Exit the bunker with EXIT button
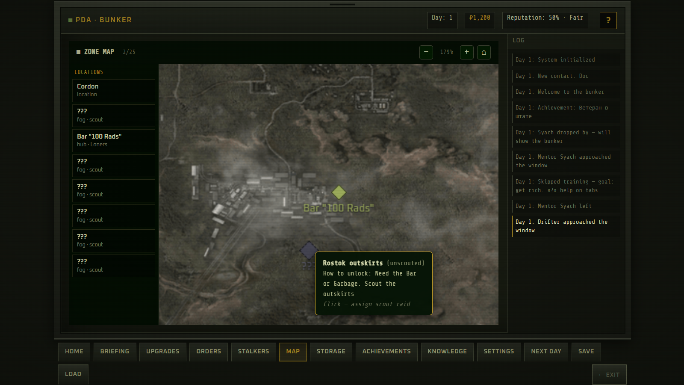The width and height of the screenshot is (684, 385). point(609,375)
